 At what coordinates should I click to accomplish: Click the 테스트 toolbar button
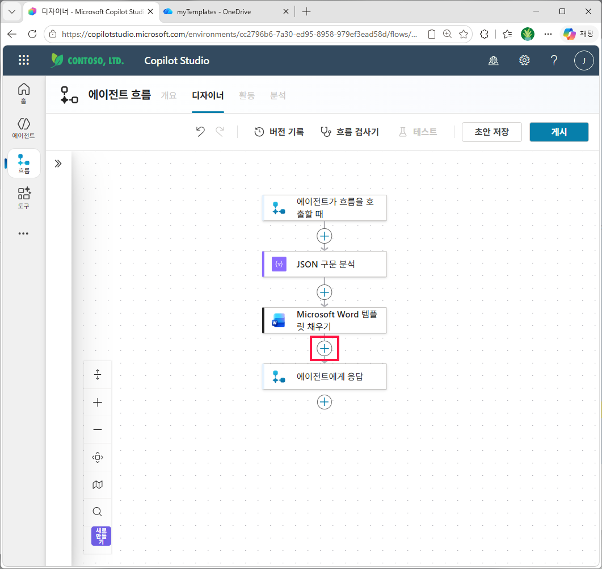click(418, 132)
